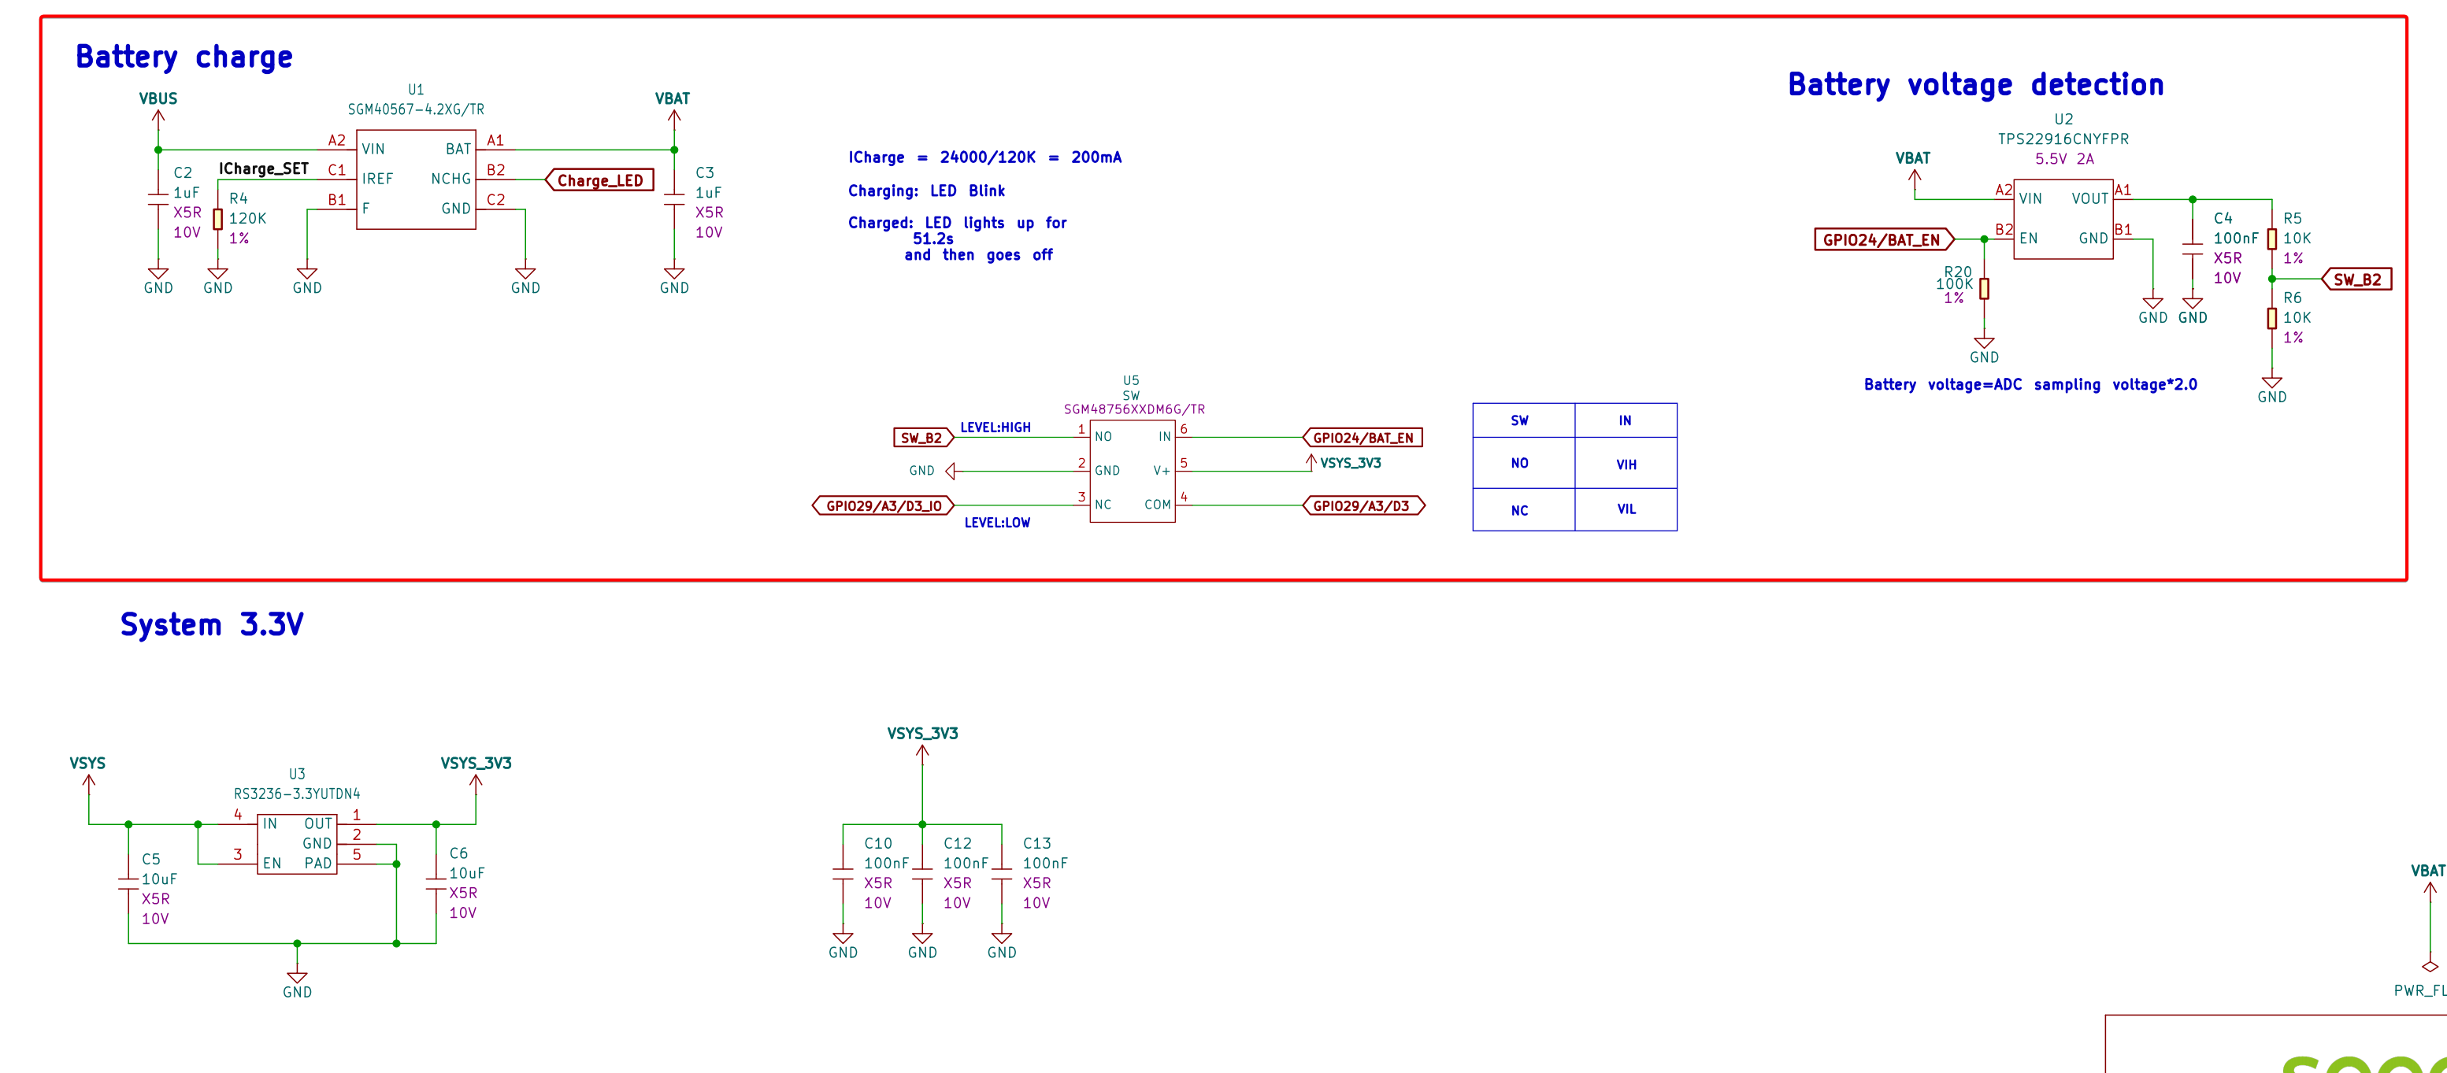Select capacitor C12 100nF symbol
The image size is (2447, 1073).
pyautogui.click(x=922, y=872)
